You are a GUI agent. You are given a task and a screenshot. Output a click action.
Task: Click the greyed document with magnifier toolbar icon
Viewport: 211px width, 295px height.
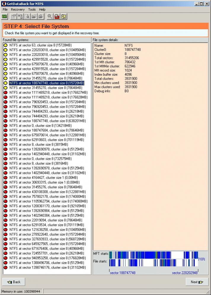(x=27, y=17)
